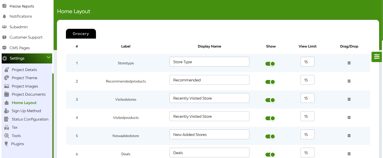Image resolution: width=383 pixels, height=158 pixels.
Task: Open Status Configuration menu item
Action: tap(30, 119)
